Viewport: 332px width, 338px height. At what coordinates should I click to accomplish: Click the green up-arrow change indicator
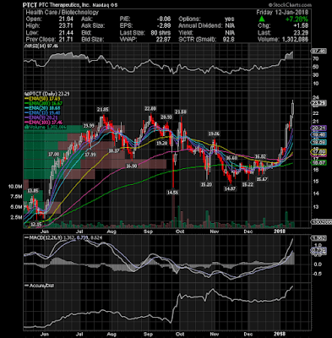[x=262, y=19]
